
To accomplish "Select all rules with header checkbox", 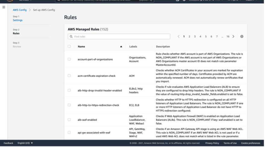I will point(69,46).
